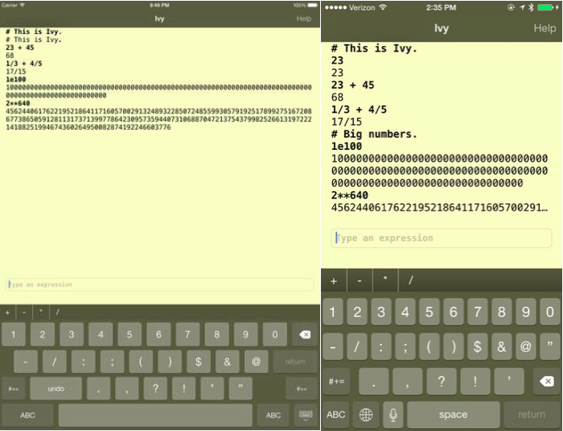This screenshot has width=563, height=431.
Task: Tap the asterisk operator on iPhone shortcut bar
Action: click(385, 280)
